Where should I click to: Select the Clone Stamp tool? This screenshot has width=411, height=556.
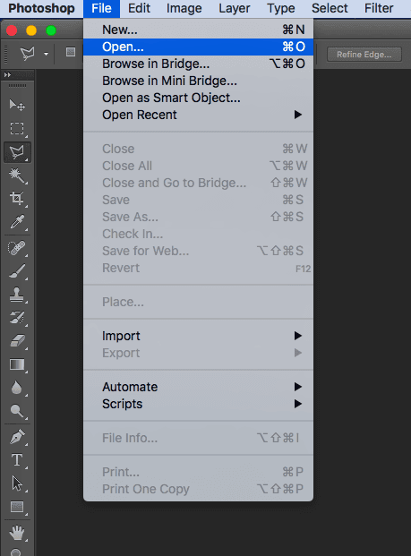pyautogui.click(x=17, y=295)
